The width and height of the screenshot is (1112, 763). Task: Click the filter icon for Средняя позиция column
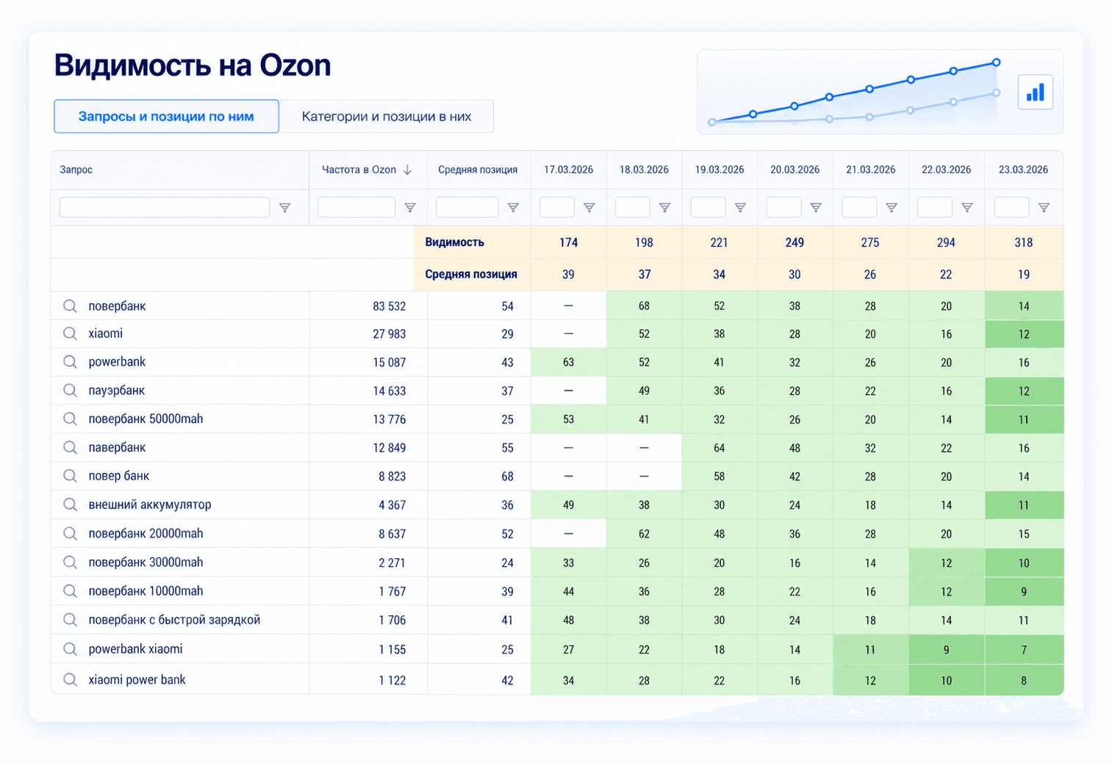pos(513,208)
